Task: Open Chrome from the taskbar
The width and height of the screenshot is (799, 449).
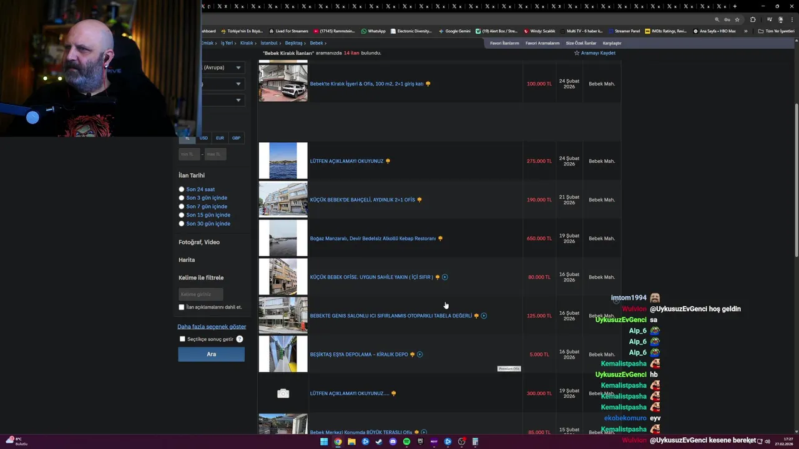Action: [338, 442]
